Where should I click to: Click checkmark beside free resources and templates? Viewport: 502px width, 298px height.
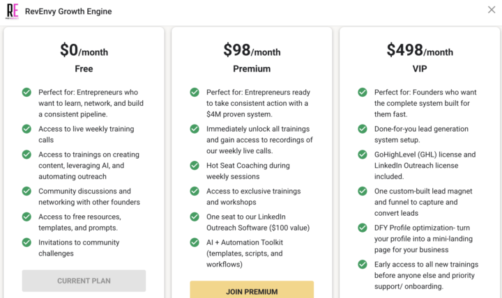26,217
